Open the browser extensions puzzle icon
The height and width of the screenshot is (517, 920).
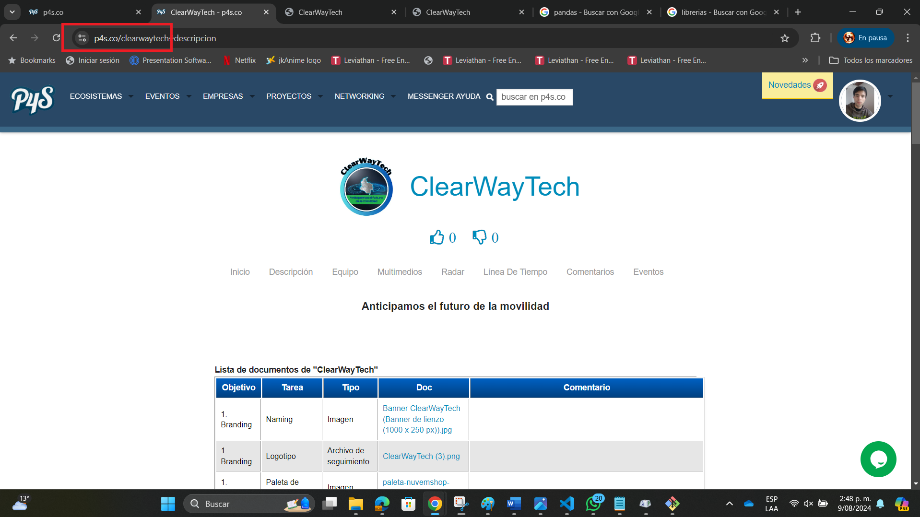(x=815, y=38)
